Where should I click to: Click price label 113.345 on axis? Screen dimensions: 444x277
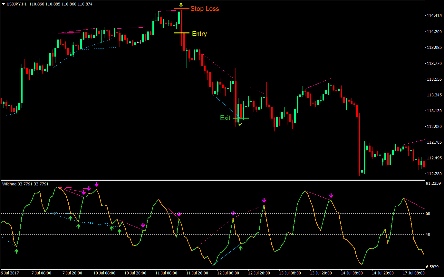coord(434,95)
